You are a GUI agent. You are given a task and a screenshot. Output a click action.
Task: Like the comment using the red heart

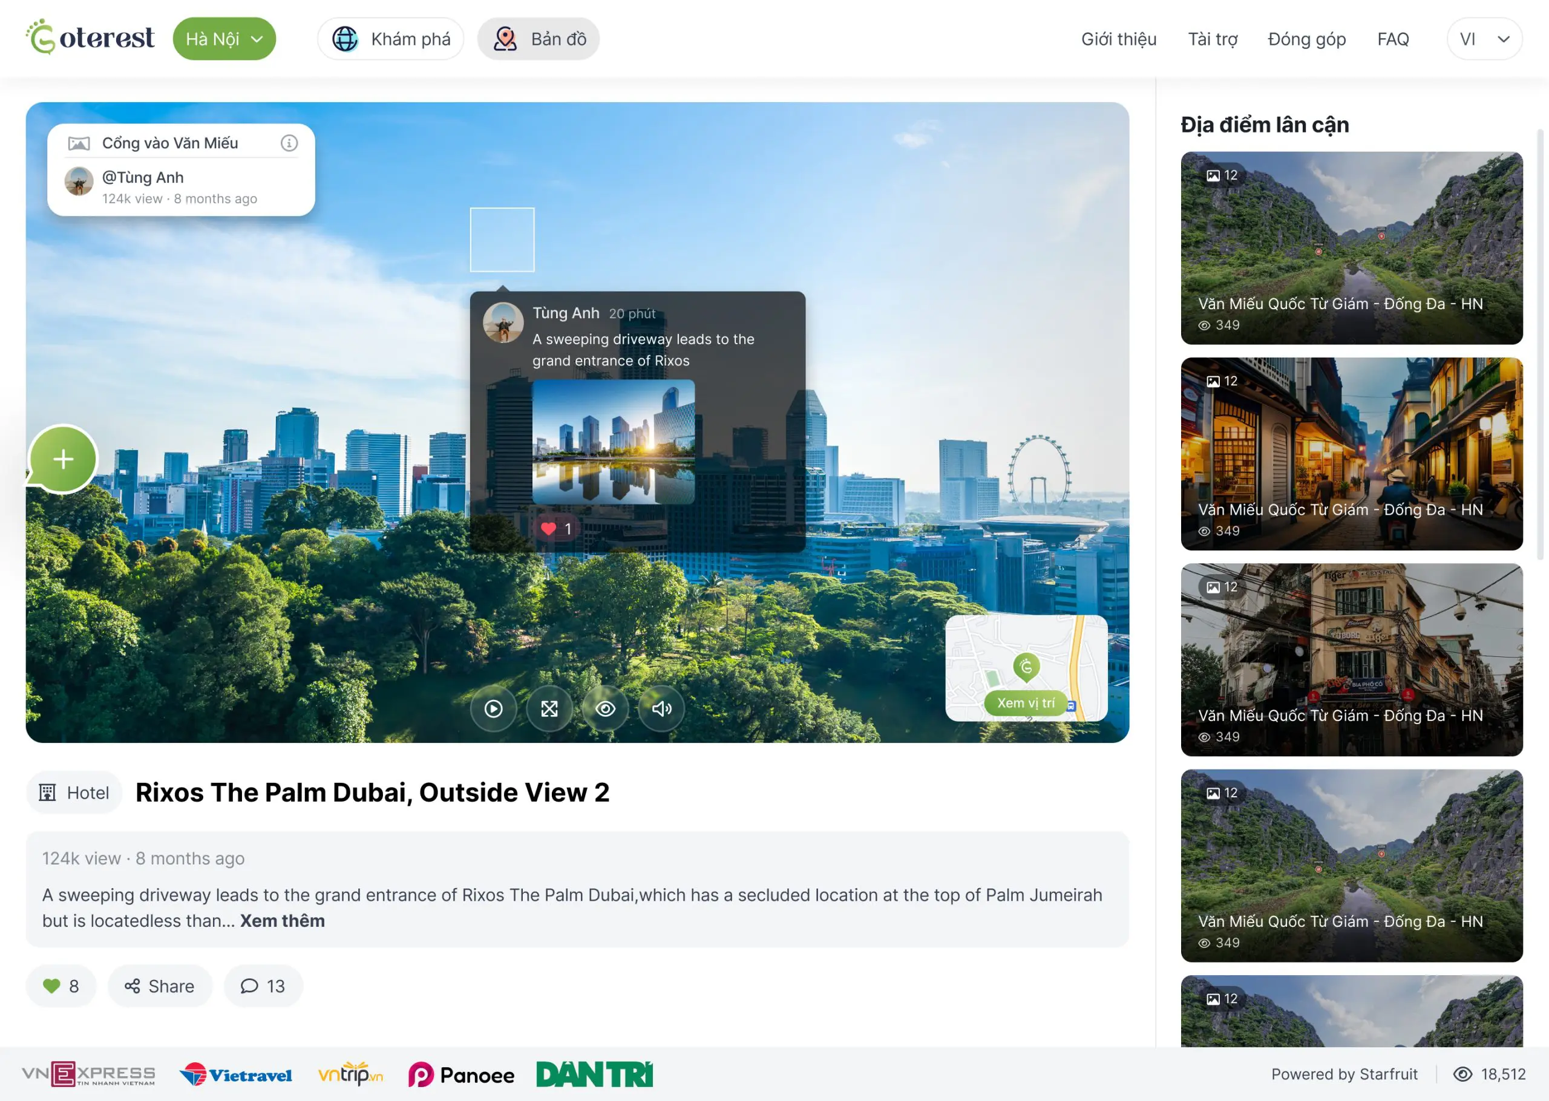549,529
